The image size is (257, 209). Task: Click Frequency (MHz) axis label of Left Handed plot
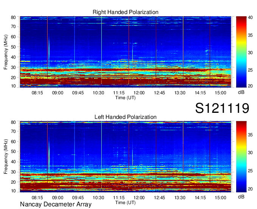[6, 157]
